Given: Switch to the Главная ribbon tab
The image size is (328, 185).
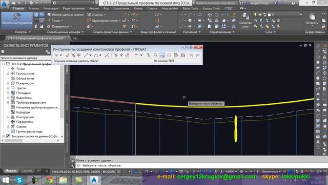Looking at the screenshot, I should point(18,8).
